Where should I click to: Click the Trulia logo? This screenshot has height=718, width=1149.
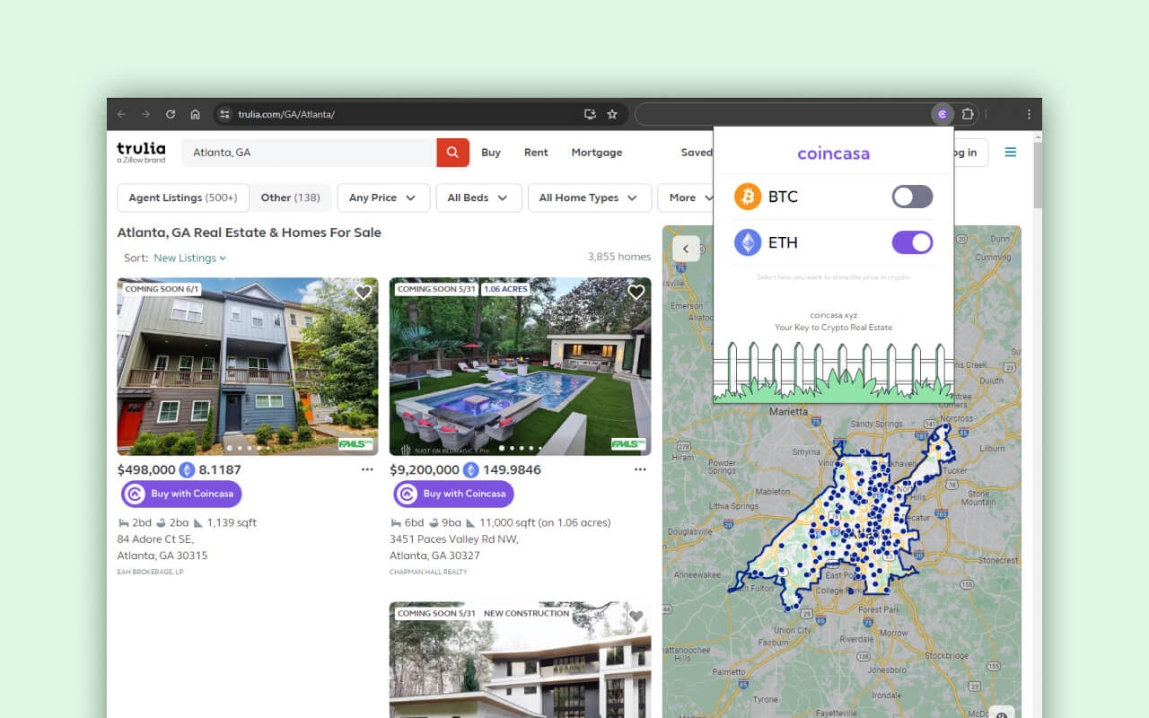141,152
